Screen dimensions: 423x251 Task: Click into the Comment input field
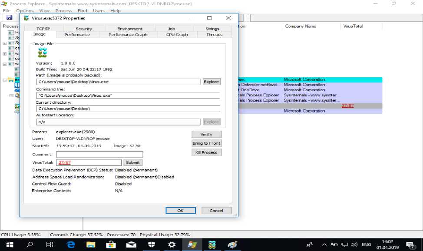point(99,155)
